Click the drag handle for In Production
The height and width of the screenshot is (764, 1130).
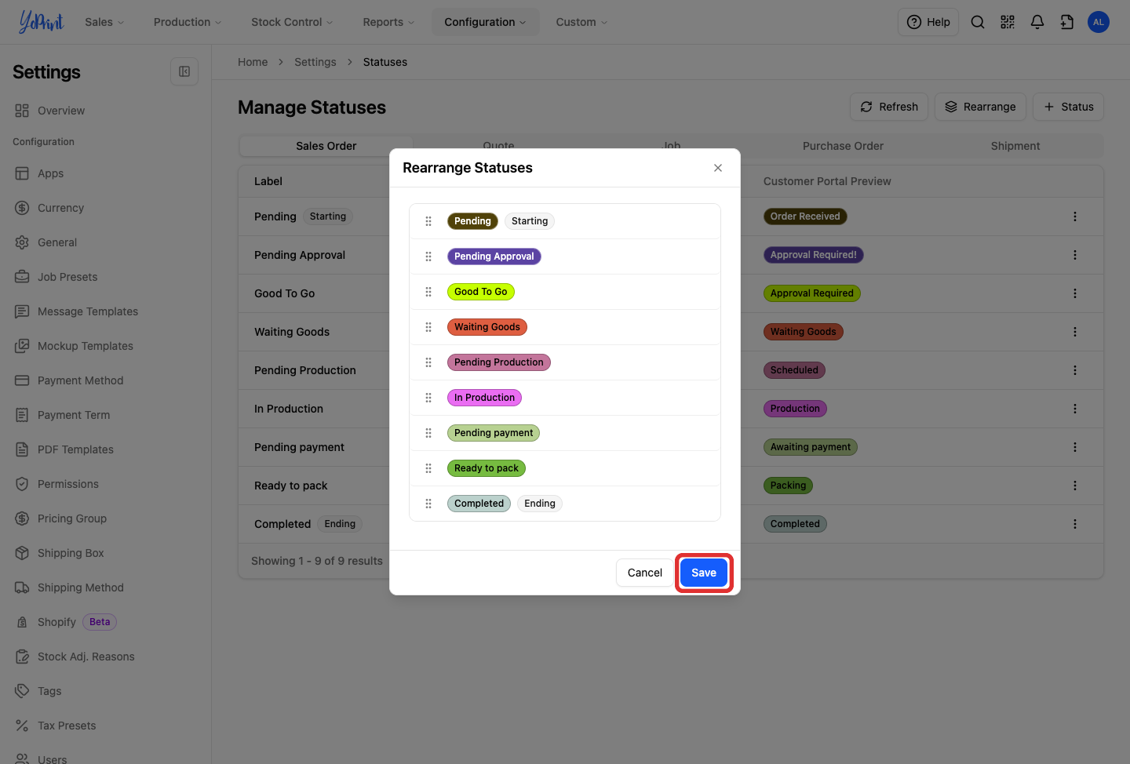click(x=428, y=398)
